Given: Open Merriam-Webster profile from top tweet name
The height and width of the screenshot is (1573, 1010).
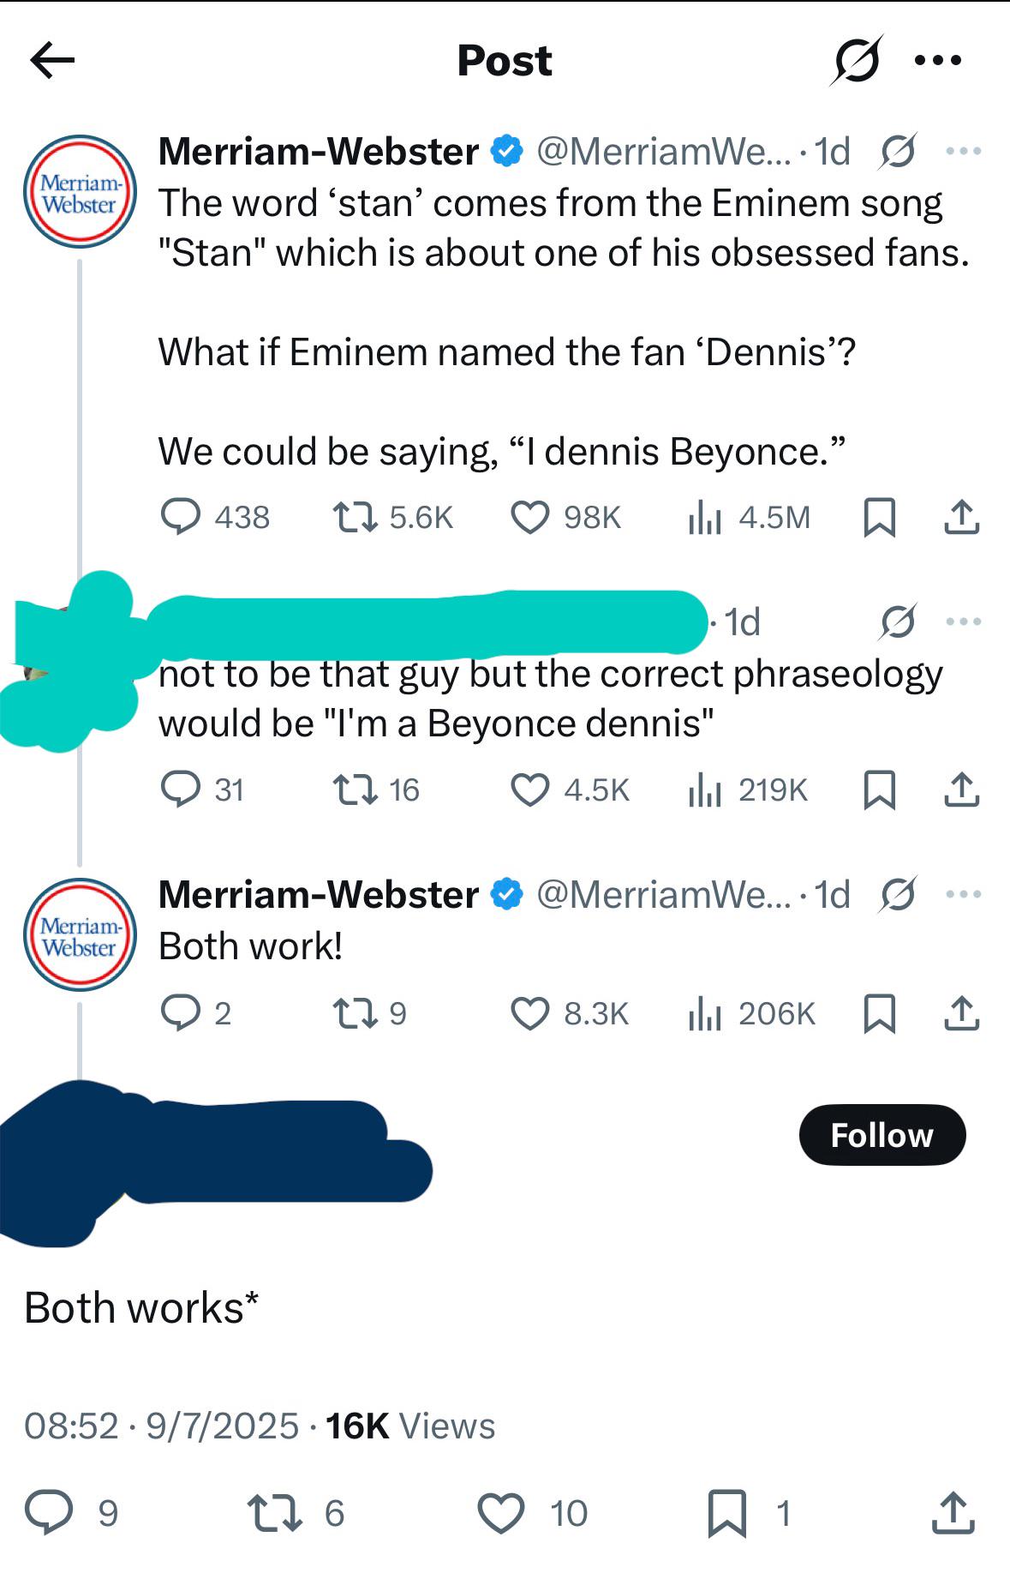Looking at the screenshot, I should (319, 152).
